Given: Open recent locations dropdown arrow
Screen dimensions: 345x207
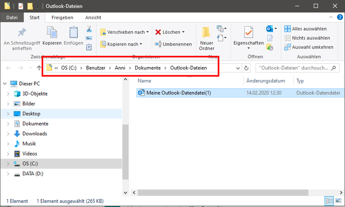Looking at the screenshot, I should (x=31, y=68).
